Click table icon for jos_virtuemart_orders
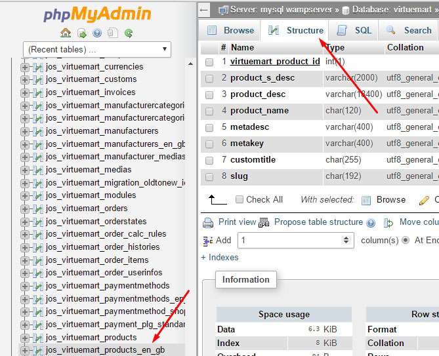Image resolution: width=439 pixels, height=356 pixels. click(x=37, y=208)
